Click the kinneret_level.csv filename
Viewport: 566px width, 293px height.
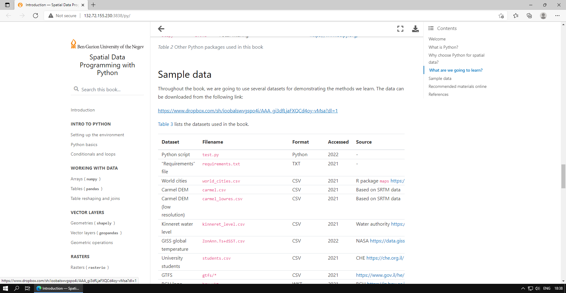point(224,224)
